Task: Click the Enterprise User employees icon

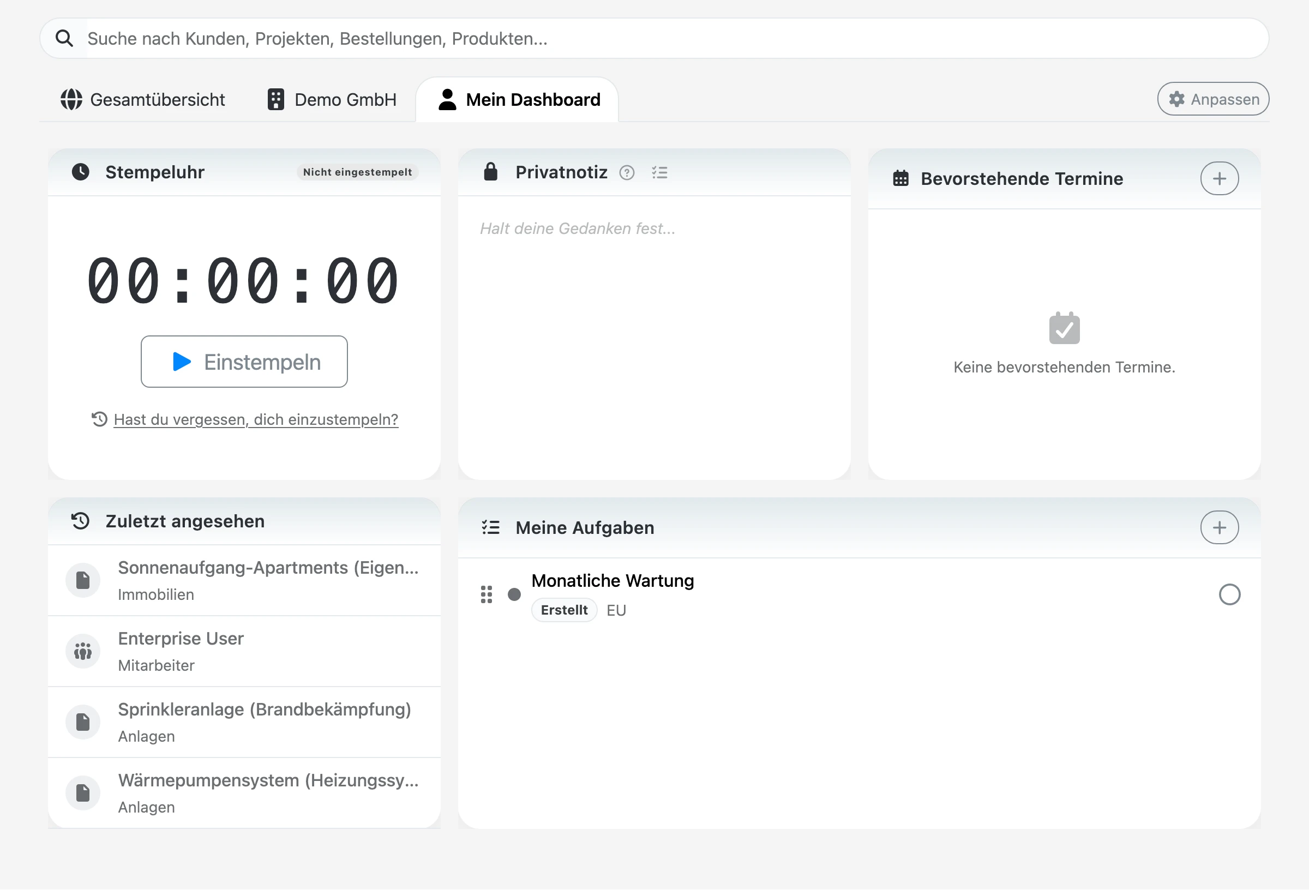Action: [x=82, y=651]
